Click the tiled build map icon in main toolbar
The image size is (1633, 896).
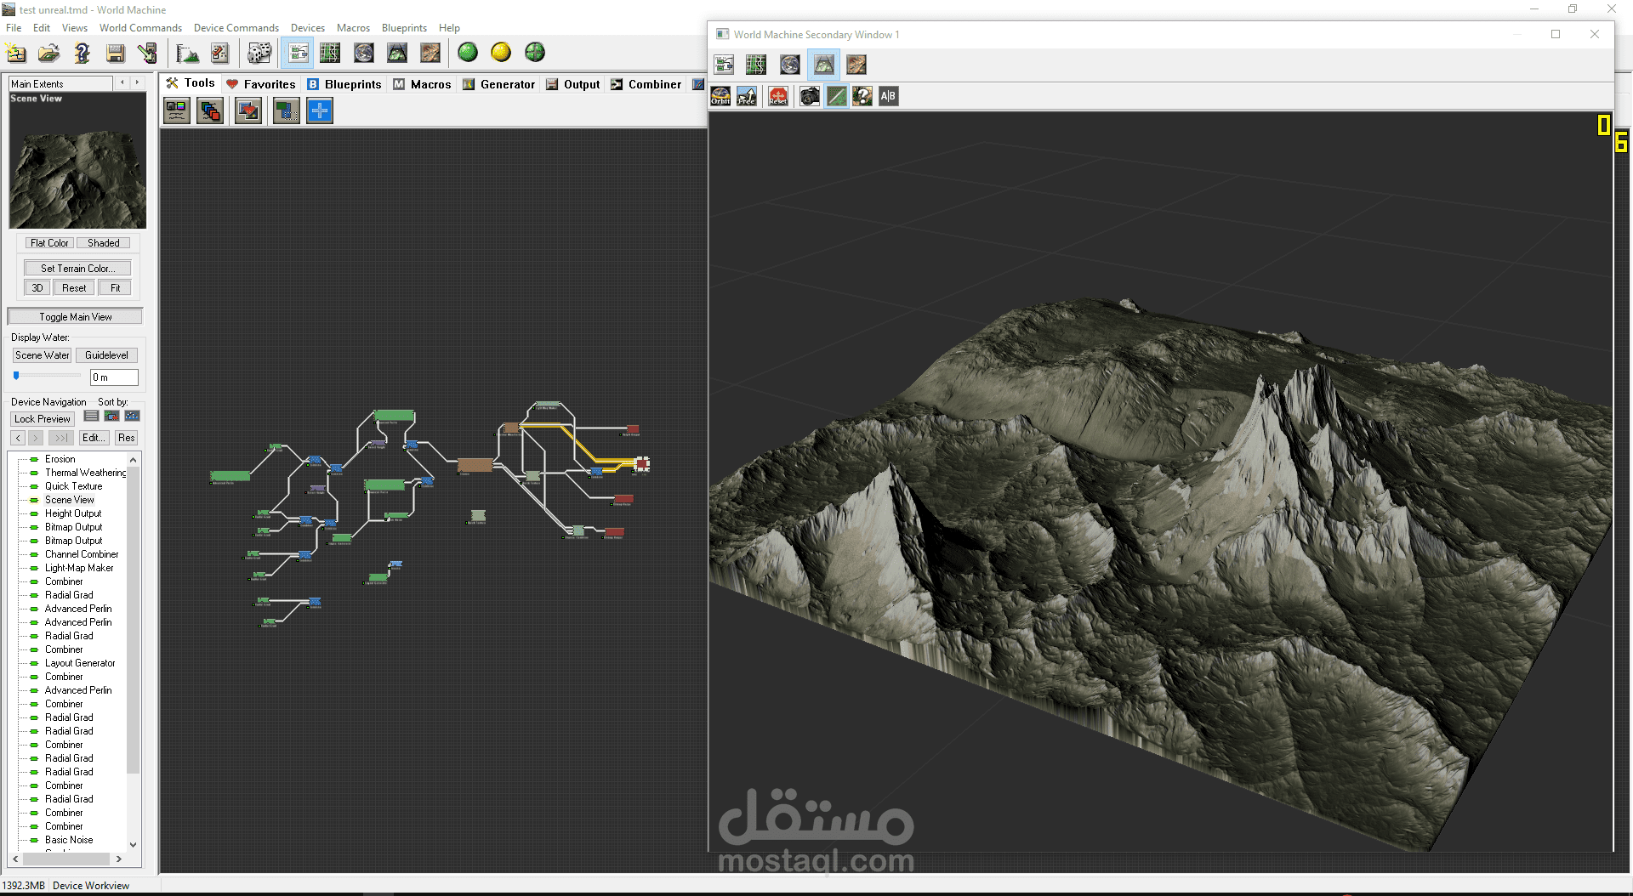point(430,53)
